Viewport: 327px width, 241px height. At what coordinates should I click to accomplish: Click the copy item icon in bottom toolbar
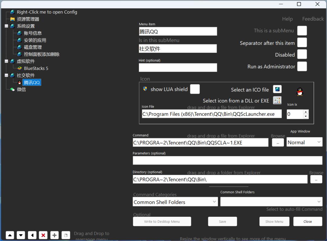66,235
